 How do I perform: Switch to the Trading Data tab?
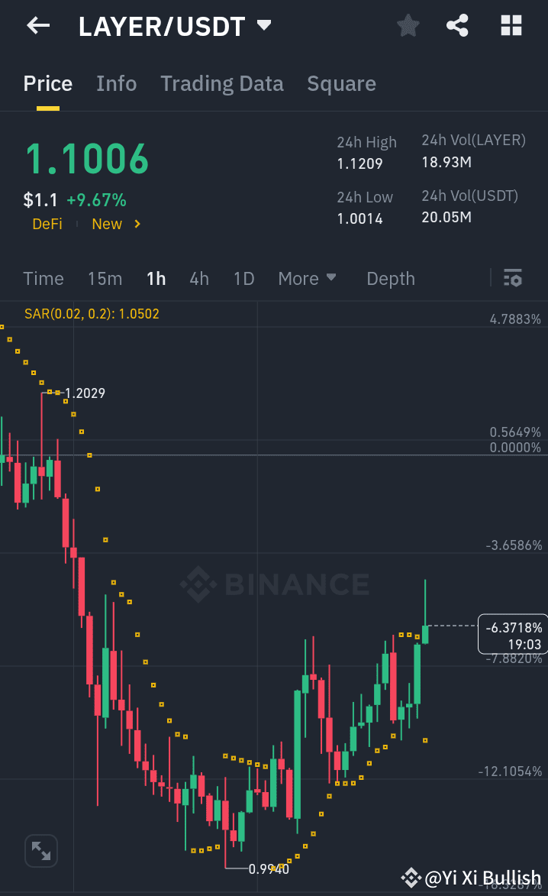pyautogui.click(x=221, y=83)
